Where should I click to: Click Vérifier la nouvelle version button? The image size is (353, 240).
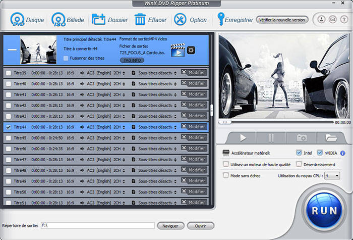[x=282, y=20]
